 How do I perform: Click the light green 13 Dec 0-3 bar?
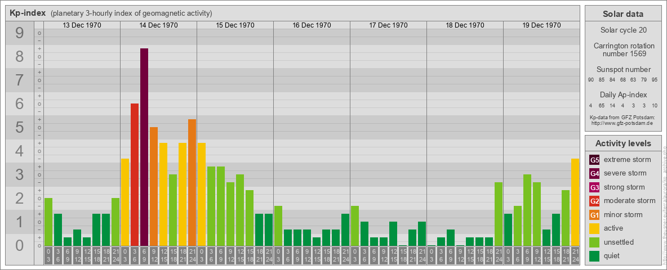click(x=48, y=222)
